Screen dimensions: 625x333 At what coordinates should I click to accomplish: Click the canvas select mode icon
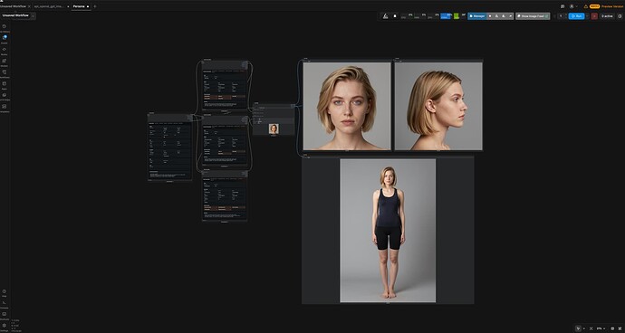(x=578, y=328)
